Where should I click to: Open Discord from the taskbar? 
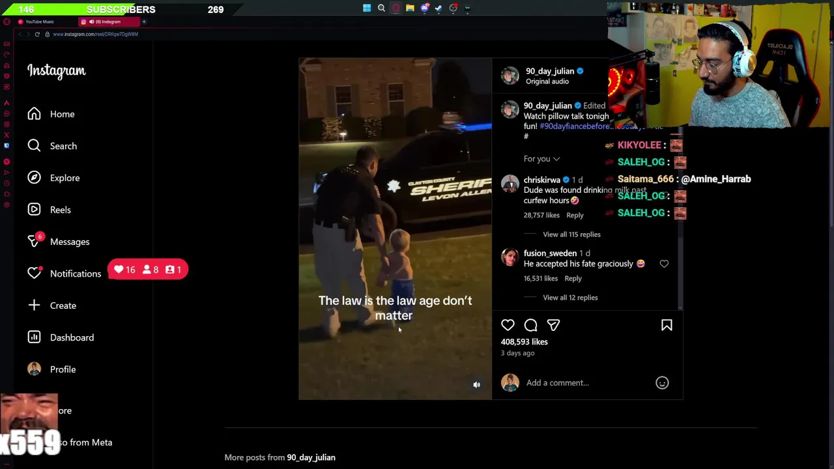425,8
